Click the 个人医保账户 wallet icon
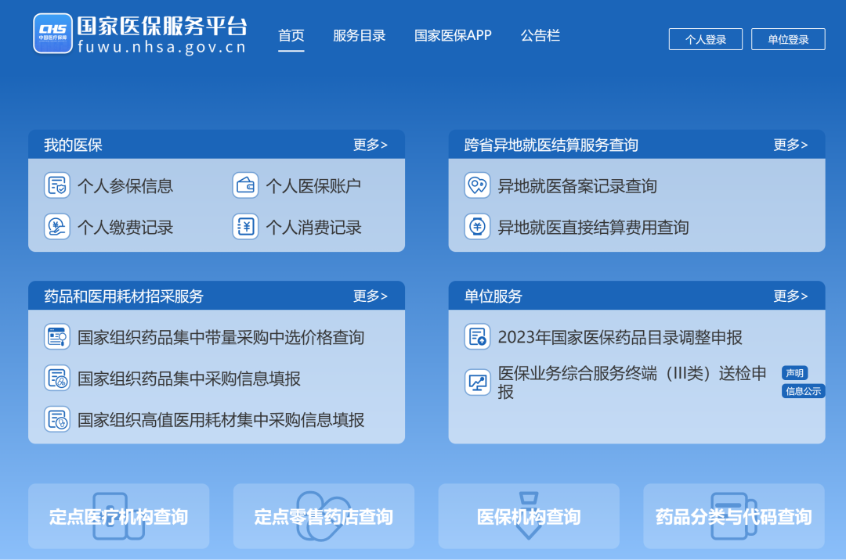This screenshot has height=560, width=846. coord(245,186)
